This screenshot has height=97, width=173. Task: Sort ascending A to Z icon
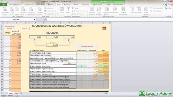(x=58, y=9)
